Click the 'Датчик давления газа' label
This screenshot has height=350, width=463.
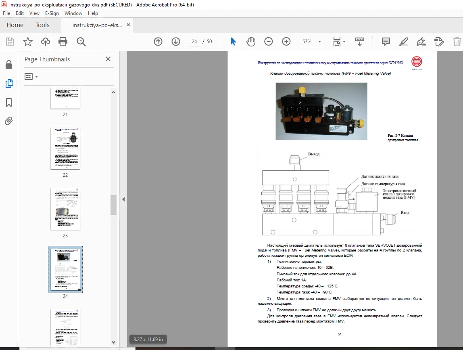(380, 176)
